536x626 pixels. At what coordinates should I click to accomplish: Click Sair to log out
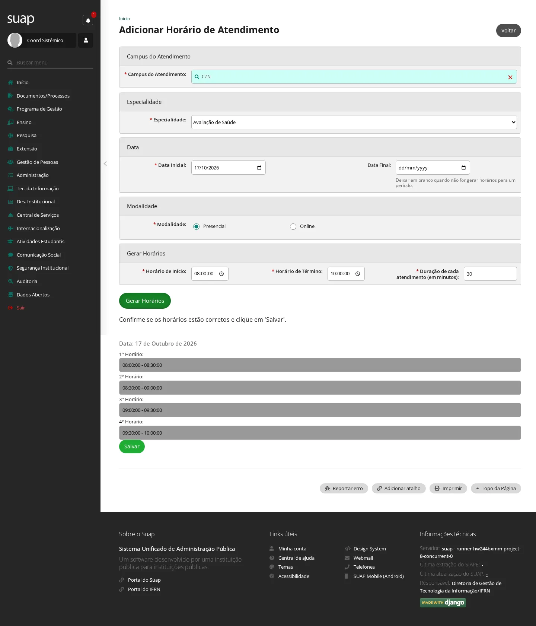[21, 308]
